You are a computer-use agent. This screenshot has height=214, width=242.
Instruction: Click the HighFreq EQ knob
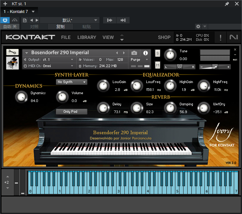tap(204, 86)
